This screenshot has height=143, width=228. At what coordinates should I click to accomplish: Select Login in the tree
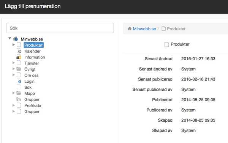(x=29, y=82)
